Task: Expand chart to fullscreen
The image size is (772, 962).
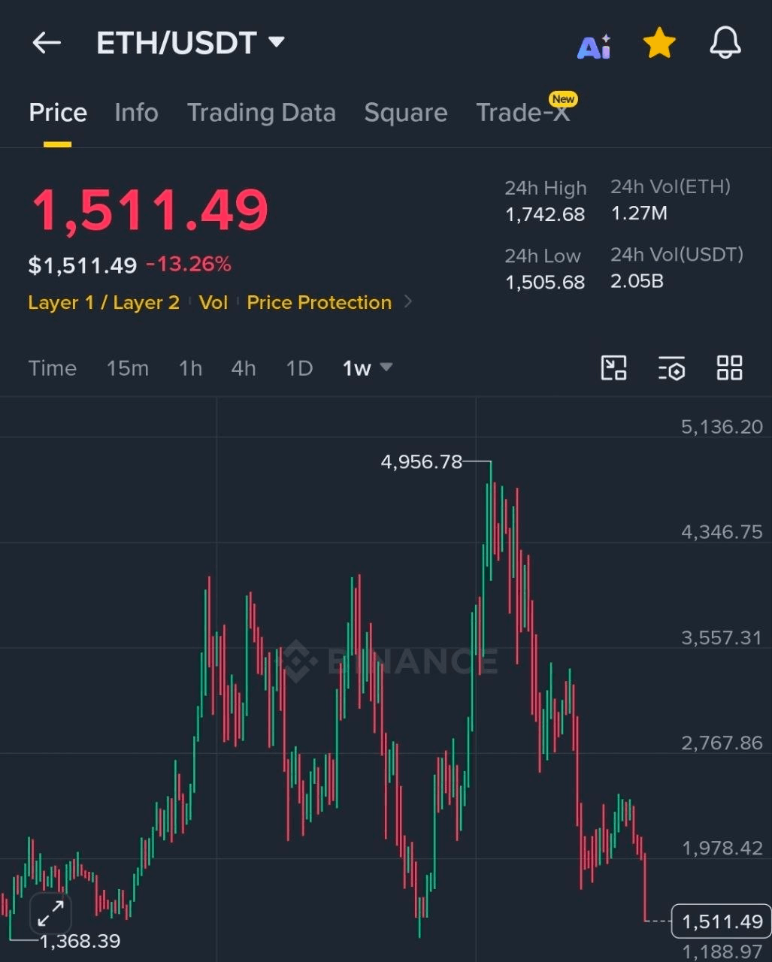Action: (50, 914)
